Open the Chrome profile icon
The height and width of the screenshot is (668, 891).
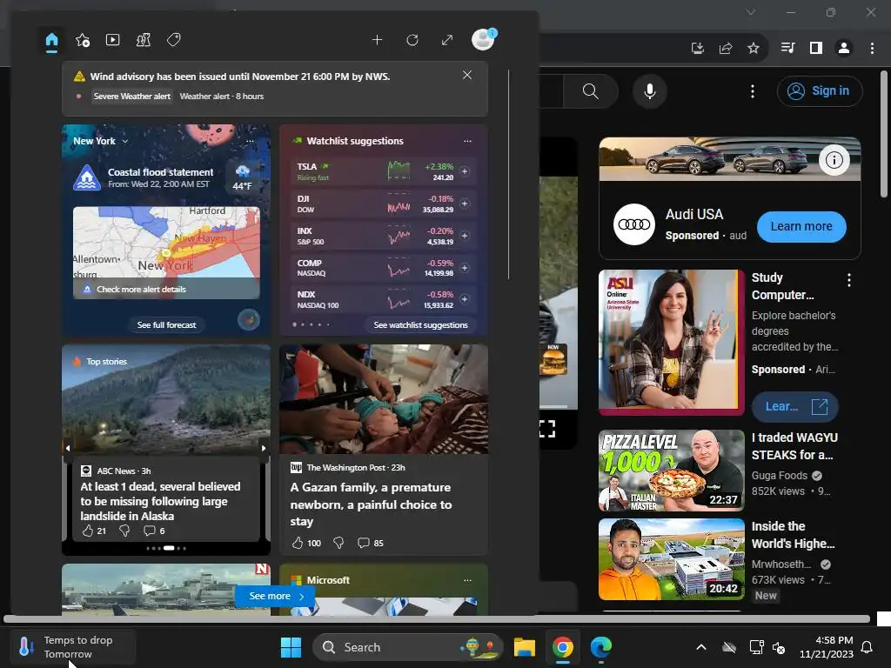click(x=844, y=49)
